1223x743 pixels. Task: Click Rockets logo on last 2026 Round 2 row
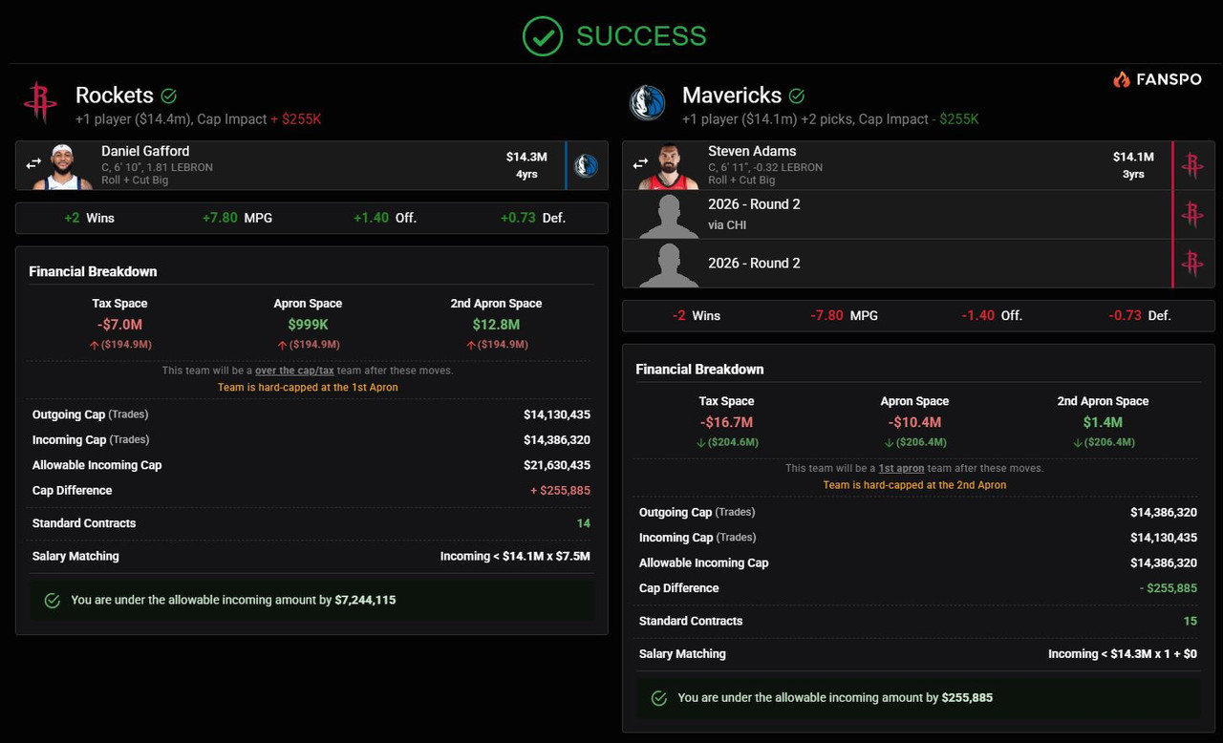[x=1192, y=263]
